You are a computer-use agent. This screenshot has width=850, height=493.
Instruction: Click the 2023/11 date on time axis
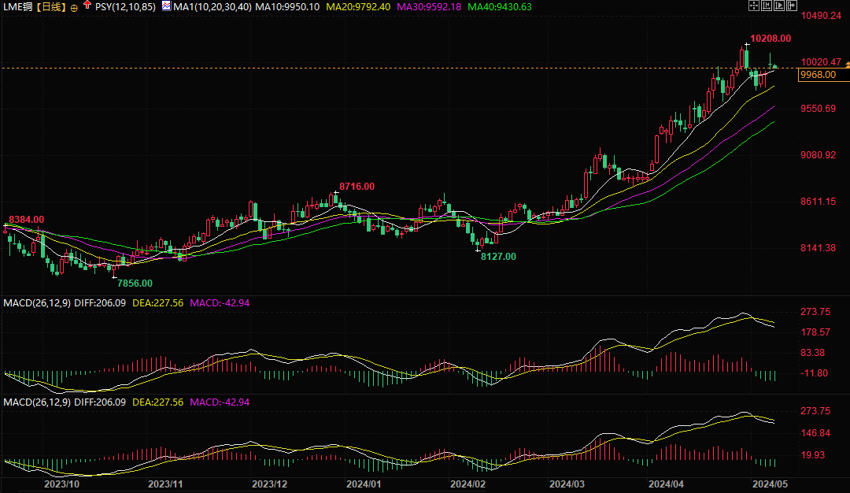tap(165, 484)
